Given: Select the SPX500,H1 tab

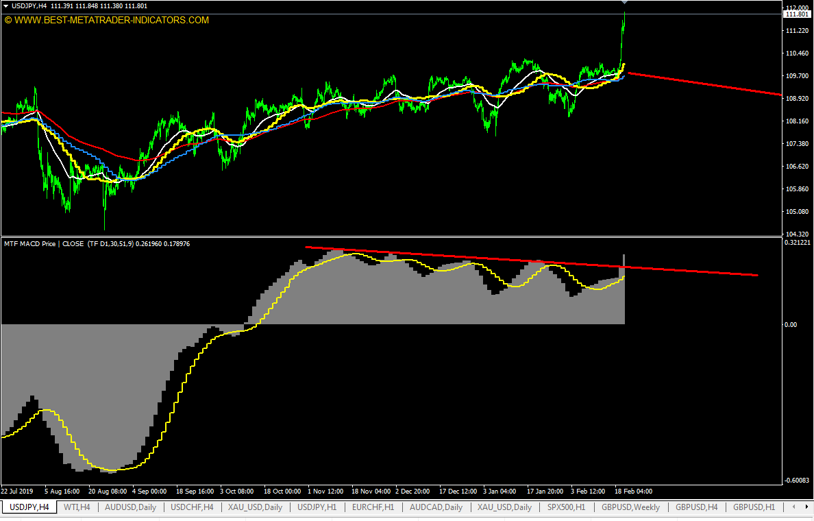Looking at the screenshot, I should pos(566,507).
